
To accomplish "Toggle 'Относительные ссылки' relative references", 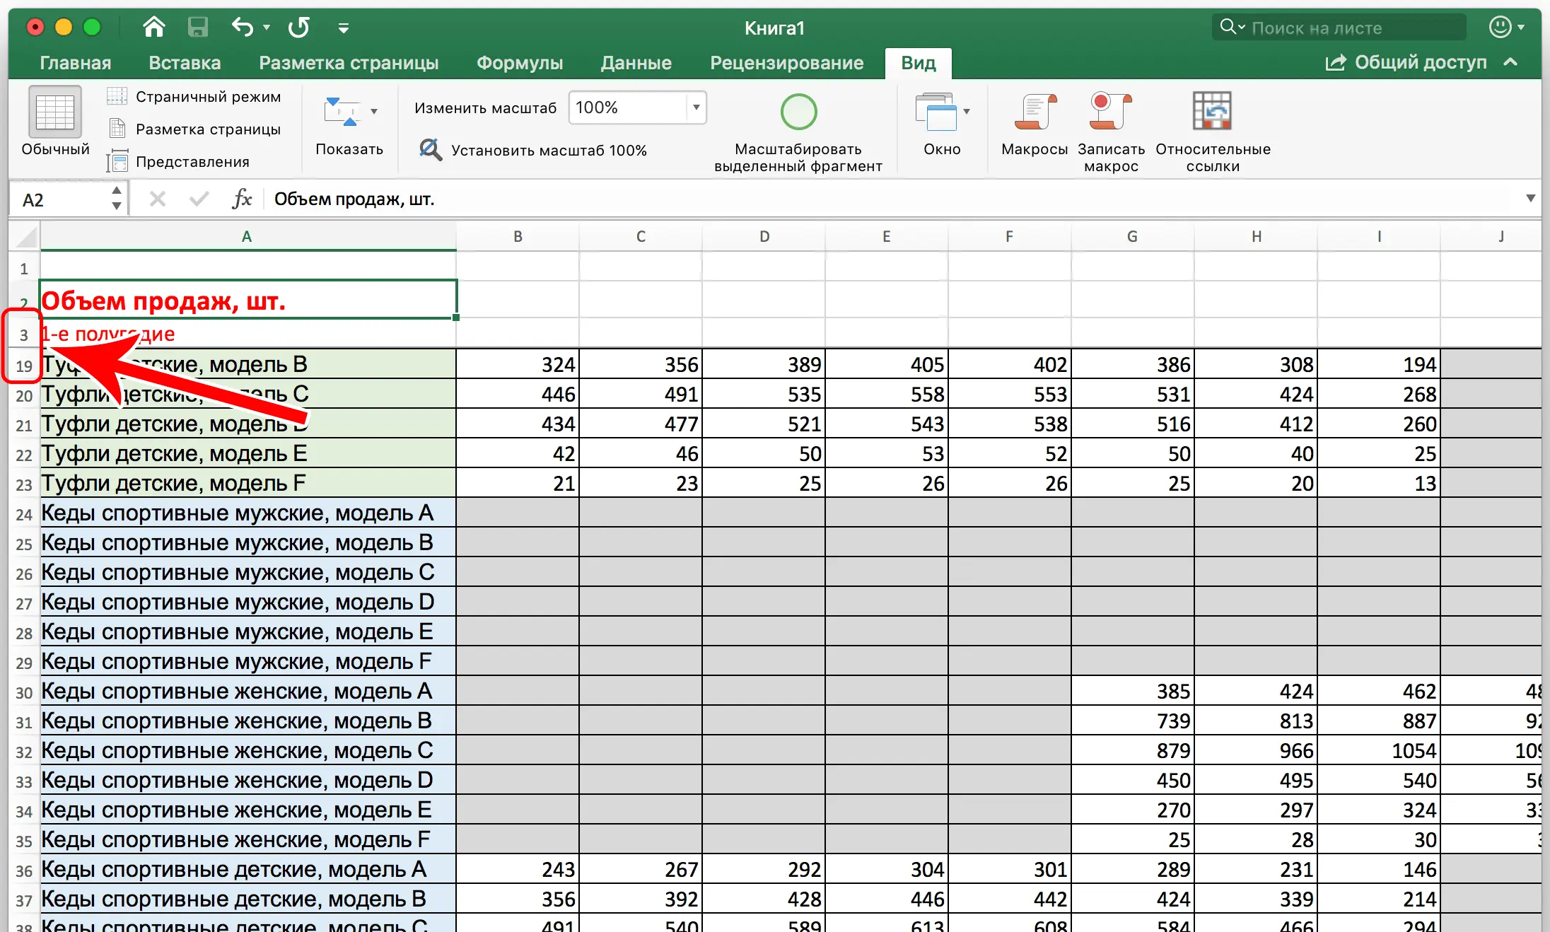I will [x=1212, y=112].
